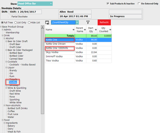Click Qty Counted cell for Skyy Vodka
The height and width of the screenshot is (133, 160).
tap(104, 52)
